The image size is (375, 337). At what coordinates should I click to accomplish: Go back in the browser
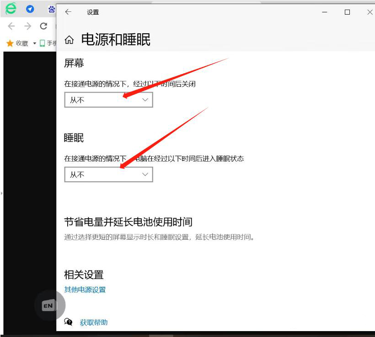click(11, 26)
